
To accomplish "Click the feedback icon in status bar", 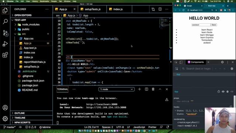I will click(x=161, y=127).
